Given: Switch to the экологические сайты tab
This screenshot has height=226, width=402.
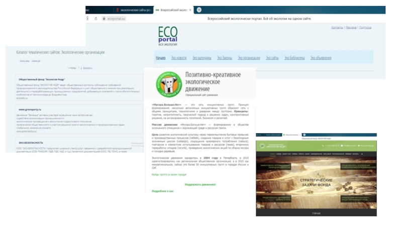Looking at the screenshot, I should (x=134, y=10).
